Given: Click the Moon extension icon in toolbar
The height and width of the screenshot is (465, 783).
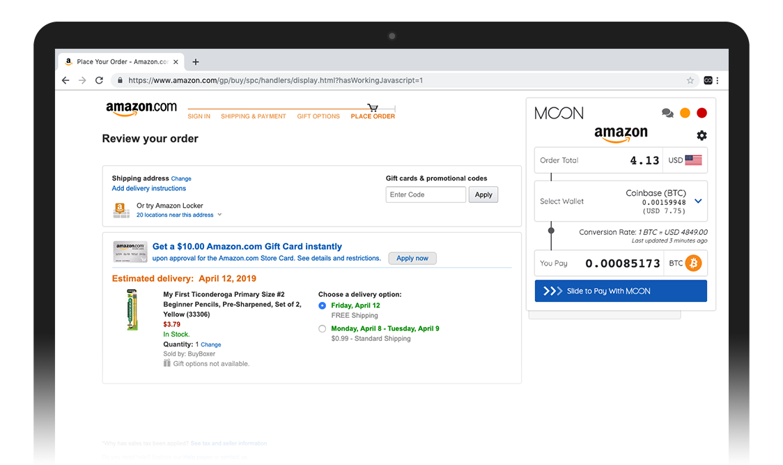Looking at the screenshot, I should tap(708, 80).
